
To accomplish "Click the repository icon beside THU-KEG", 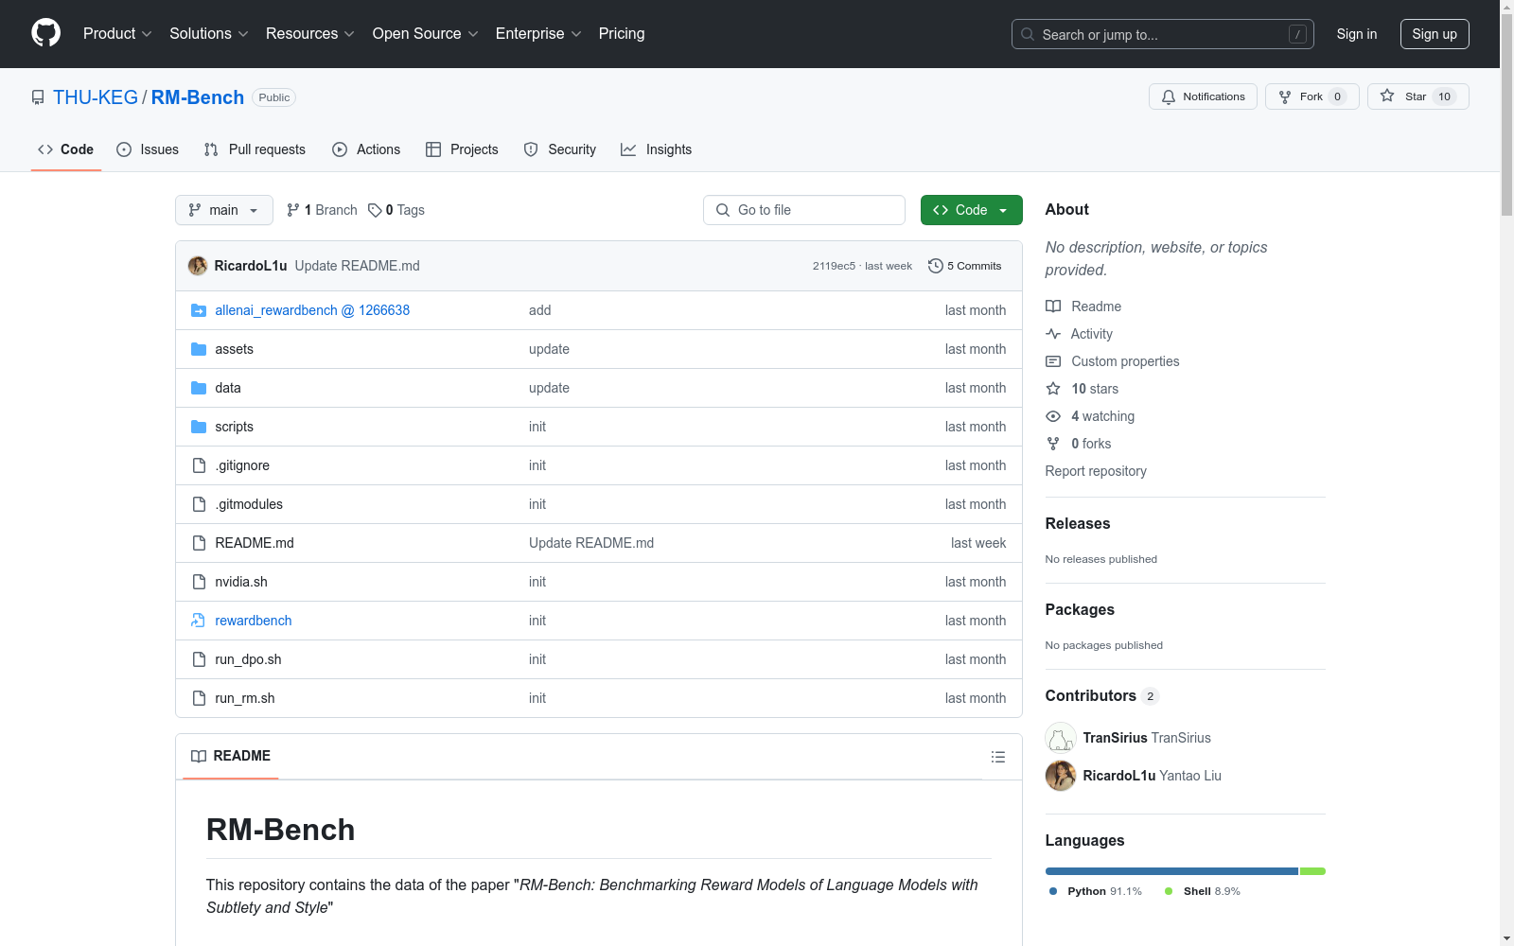I will coord(38,97).
